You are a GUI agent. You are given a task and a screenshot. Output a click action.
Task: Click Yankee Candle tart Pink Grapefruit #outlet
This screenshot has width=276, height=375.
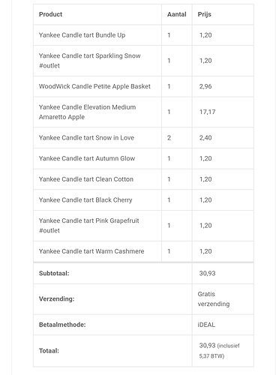pos(89,226)
